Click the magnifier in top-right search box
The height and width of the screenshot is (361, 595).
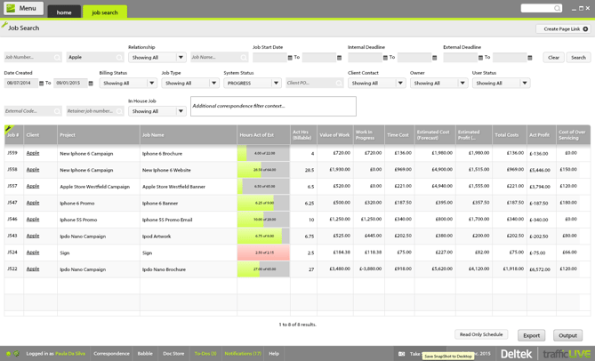(x=557, y=8)
